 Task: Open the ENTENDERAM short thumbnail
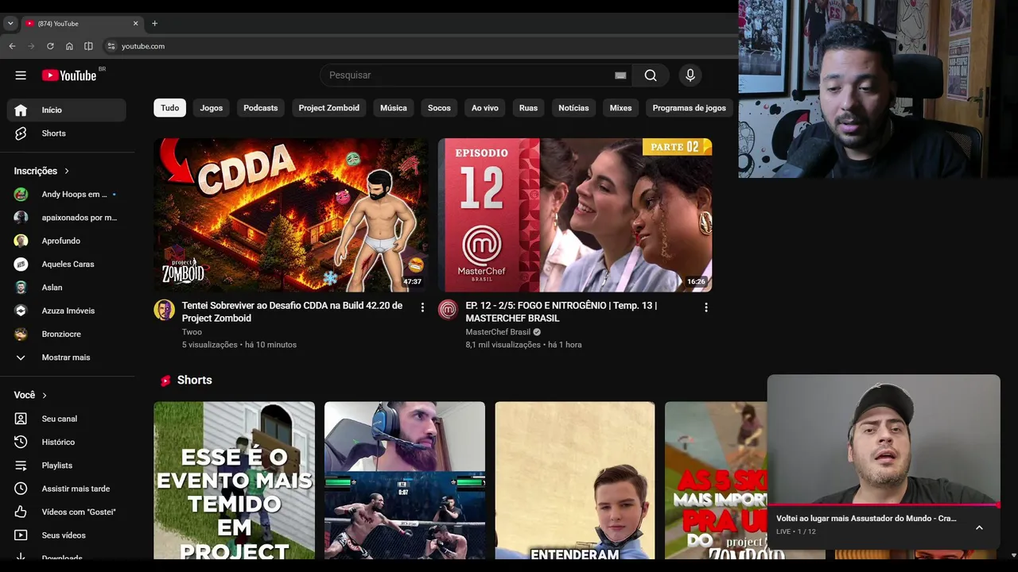[575, 481]
